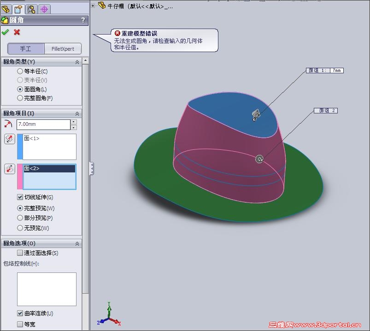Switch to the PropertyManager tab
This screenshot has width=370, height=331.
[x=18, y=9]
